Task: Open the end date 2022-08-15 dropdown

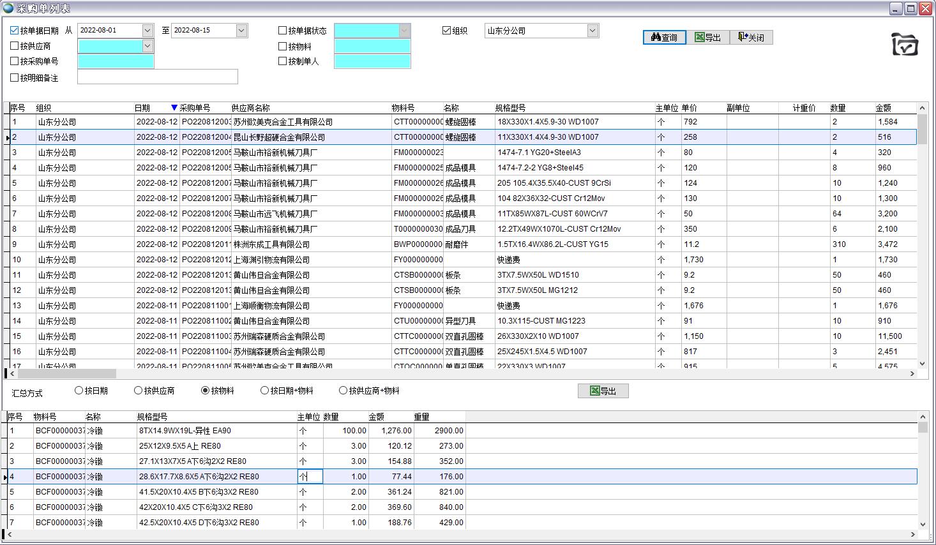Action: [241, 31]
